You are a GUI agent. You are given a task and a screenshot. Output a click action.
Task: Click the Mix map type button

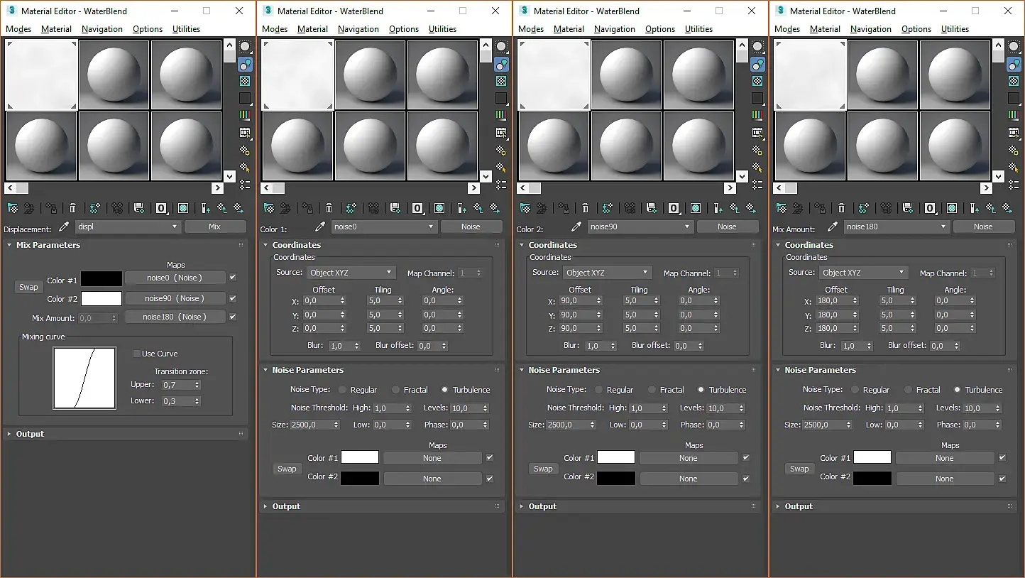pyautogui.click(x=215, y=227)
